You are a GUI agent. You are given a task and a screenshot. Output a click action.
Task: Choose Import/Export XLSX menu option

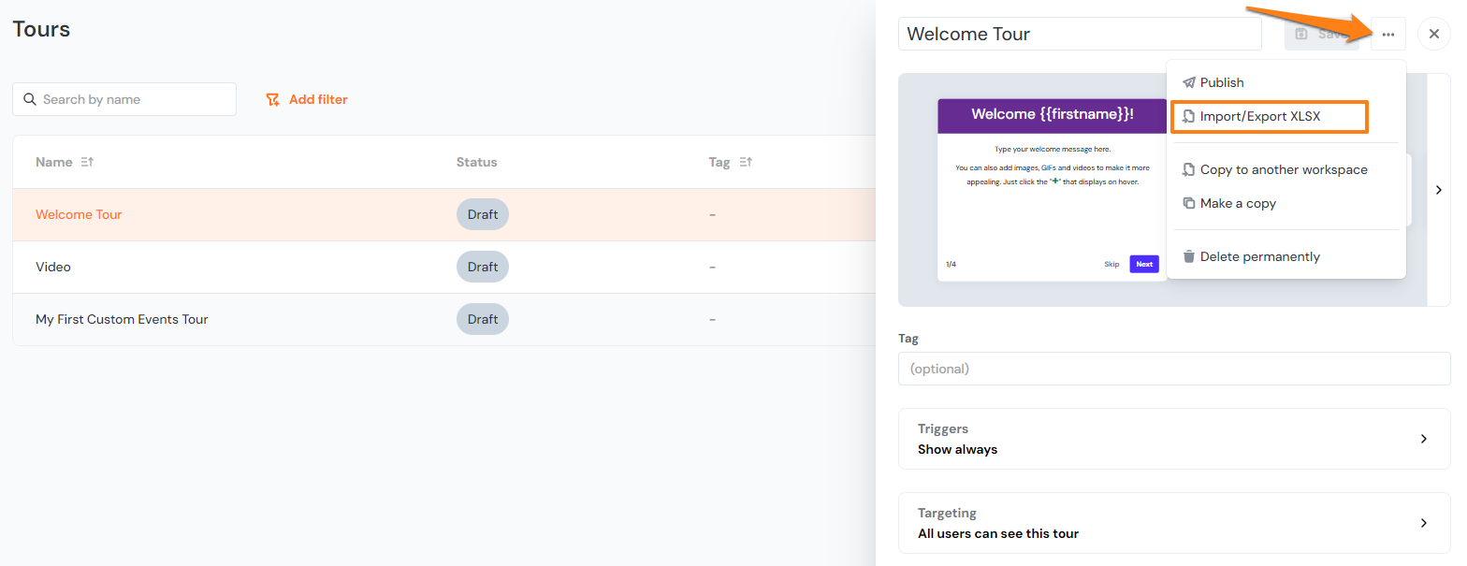click(x=1259, y=117)
